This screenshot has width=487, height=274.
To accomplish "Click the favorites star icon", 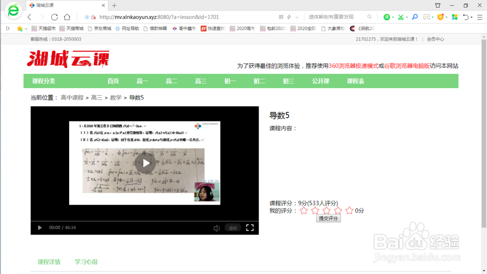I will [x=19, y=28].
